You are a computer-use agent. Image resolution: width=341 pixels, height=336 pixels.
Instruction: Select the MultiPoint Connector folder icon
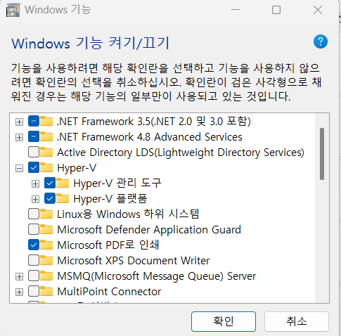pyautogui.click(x=46, y=291)
